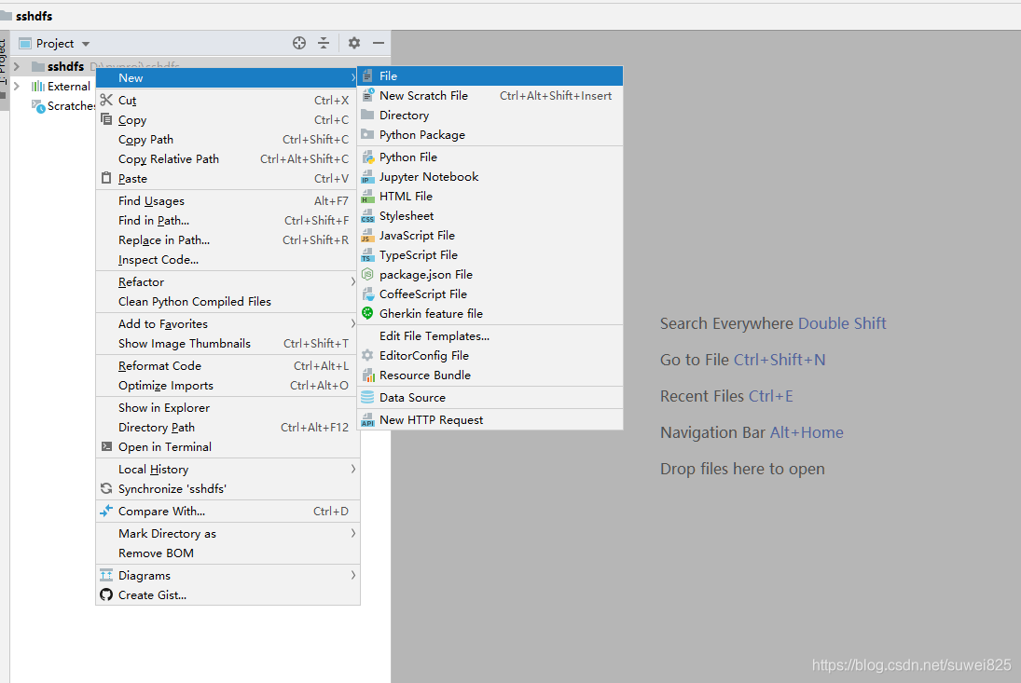Expand the External Libraries tree node

click(17, 86)
